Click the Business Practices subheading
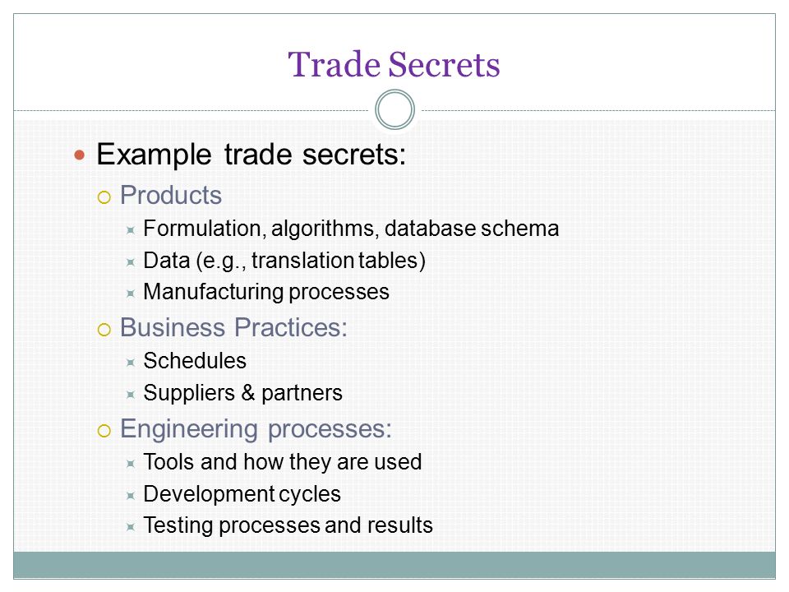This screenshot has width=789, height=592. pyautogui.click(x=233, y=328)
